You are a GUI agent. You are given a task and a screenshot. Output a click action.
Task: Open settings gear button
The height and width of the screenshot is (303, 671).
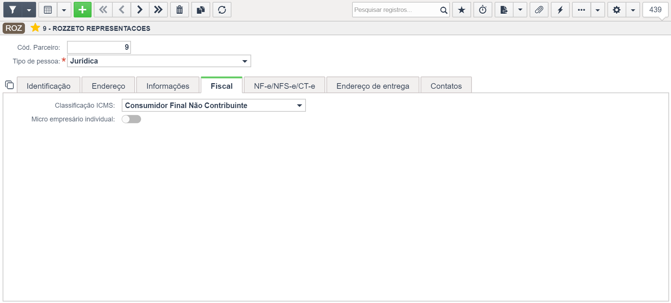point(617,10)
